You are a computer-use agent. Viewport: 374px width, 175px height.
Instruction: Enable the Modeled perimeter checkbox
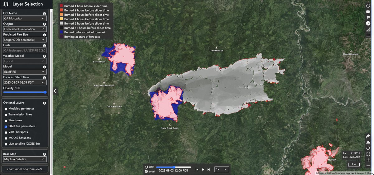click(6, 109)
